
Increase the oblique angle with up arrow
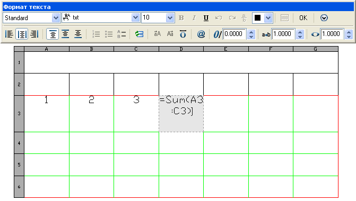(x=251, y=32)
